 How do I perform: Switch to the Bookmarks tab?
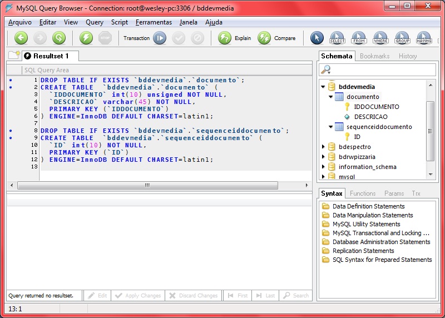click(374, 56)
